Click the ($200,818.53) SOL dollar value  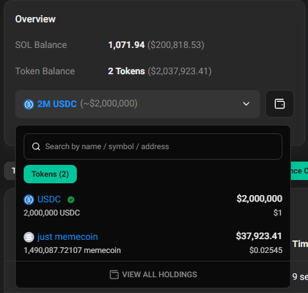(x=176, y=45)
